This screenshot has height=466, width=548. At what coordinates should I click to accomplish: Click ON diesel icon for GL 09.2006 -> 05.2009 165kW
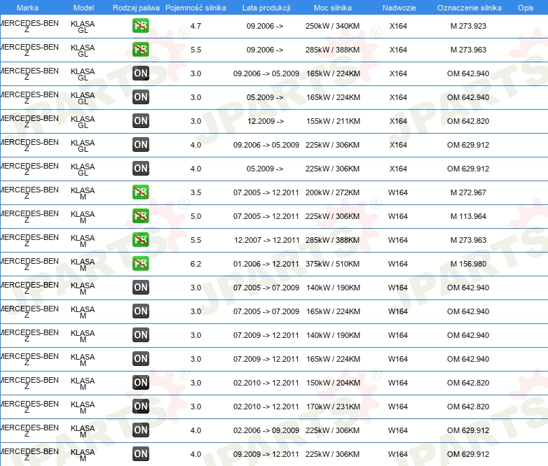click(x=140, y=73)
